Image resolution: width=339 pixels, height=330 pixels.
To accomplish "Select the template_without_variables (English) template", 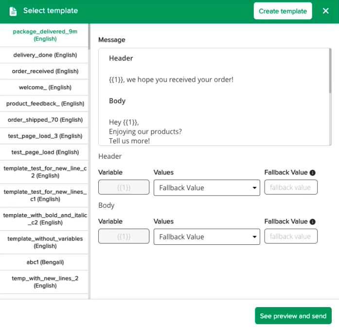I will (45, 242).
